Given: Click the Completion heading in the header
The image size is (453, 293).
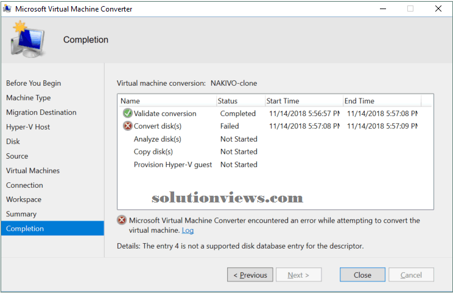Looking at the screenshot, I should coord(86,40).
